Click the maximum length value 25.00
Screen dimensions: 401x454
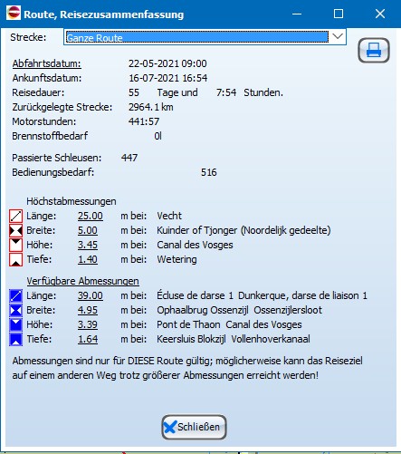(91, 216)
